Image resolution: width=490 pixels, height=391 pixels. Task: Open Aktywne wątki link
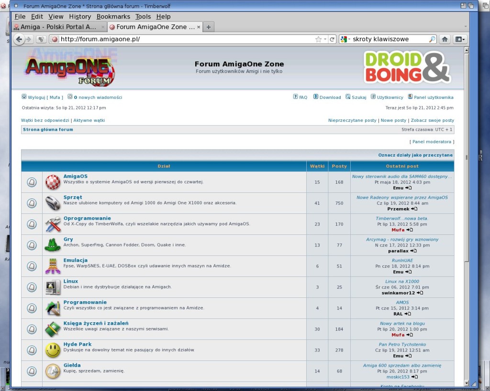(89, 120)
